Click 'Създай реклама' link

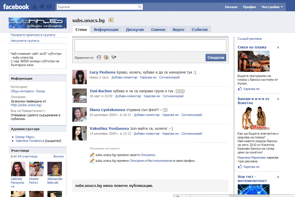coord(250,39)
